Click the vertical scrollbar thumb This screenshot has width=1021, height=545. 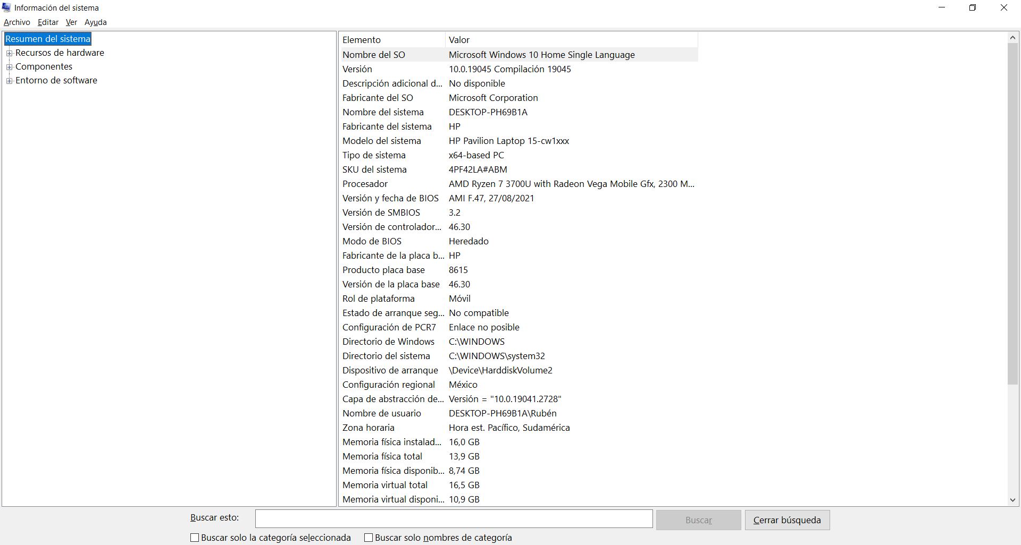pos(1012,214)
